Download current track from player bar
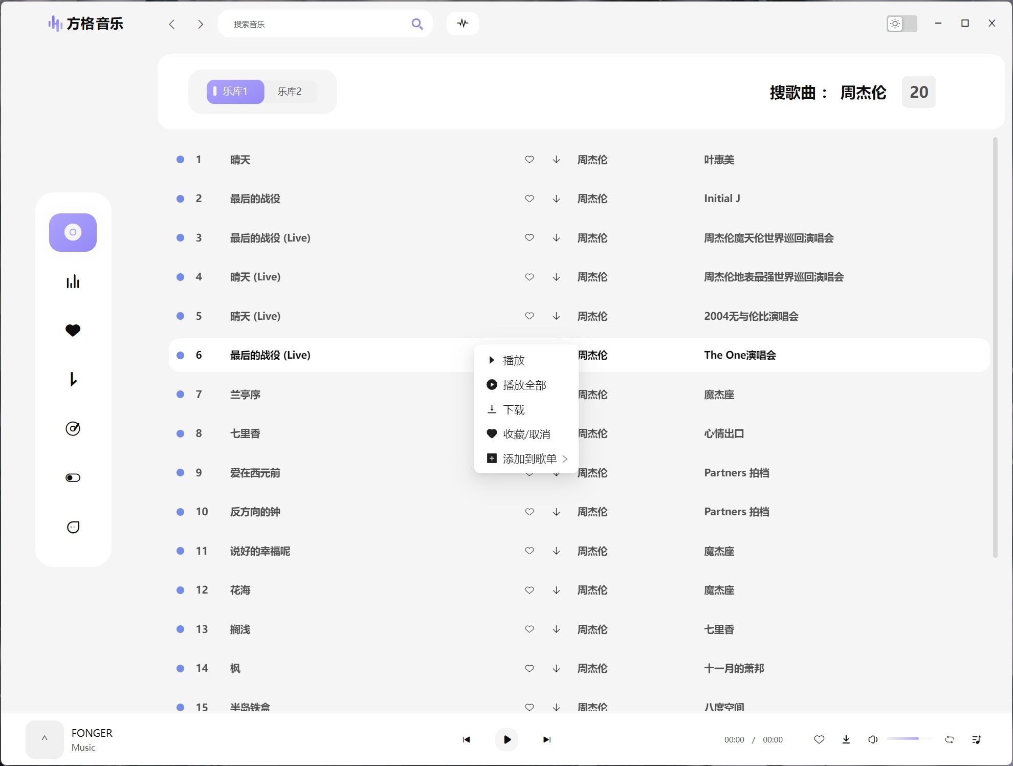The image size is (1013, 766). point(846,739)
